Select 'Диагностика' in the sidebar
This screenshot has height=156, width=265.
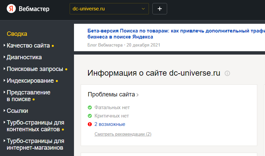click(24, 57)
